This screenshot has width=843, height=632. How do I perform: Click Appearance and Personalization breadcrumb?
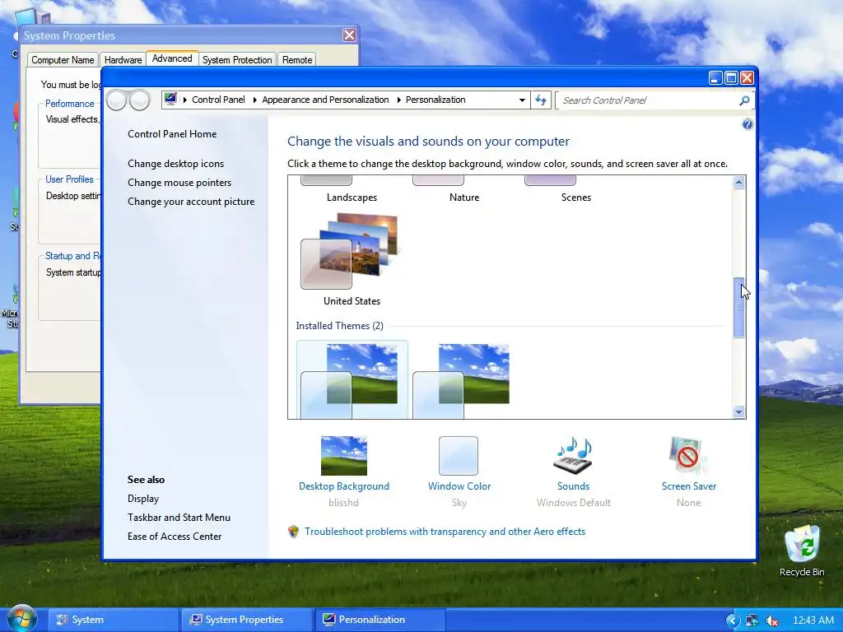pos(325,100)
